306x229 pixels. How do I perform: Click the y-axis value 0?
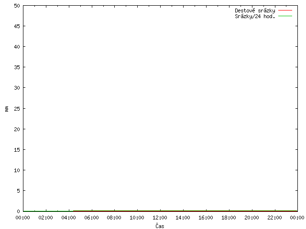click(18, 211)
